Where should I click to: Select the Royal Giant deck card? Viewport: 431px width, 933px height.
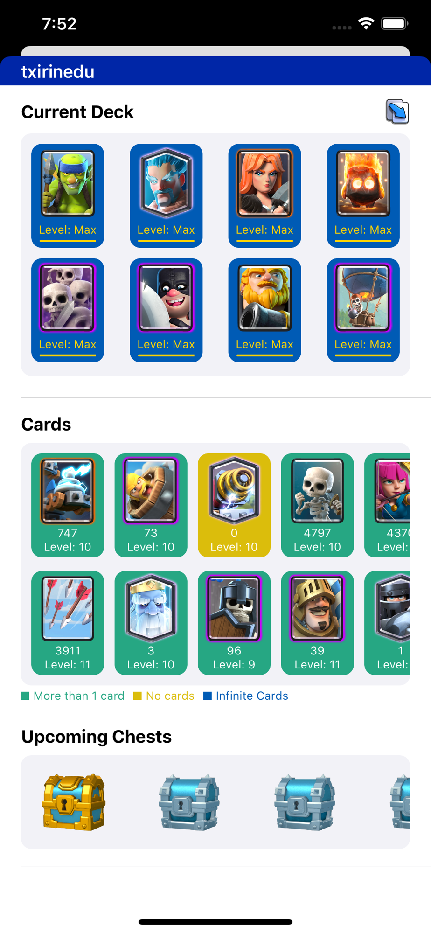pyautogui.click(x=264, y=310)
